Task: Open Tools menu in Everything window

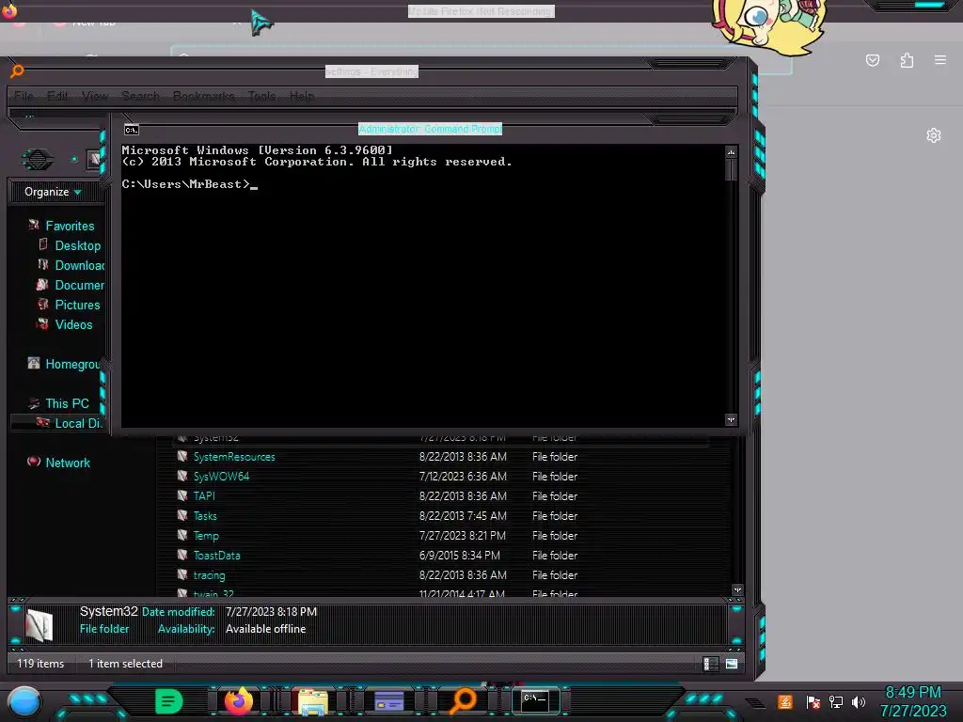Action: 261,96
